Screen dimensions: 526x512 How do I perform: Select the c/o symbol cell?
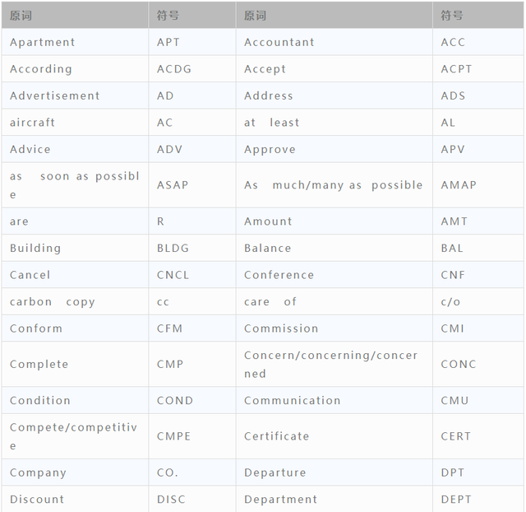(x=450, y=302)
